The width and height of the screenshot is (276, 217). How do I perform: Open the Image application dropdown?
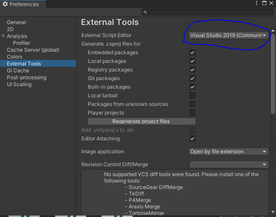[229, 152]
